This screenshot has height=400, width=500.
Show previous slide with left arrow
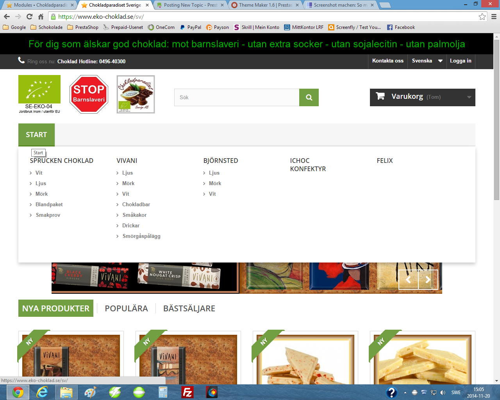click(409, 280)
